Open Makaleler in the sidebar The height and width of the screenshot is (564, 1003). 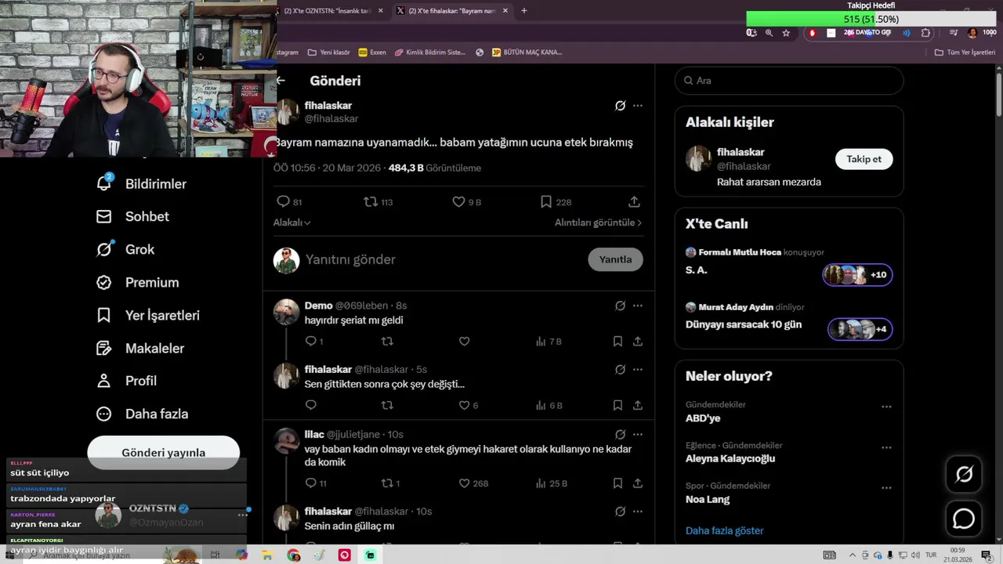pyautogui.click(x=139, y=348)
